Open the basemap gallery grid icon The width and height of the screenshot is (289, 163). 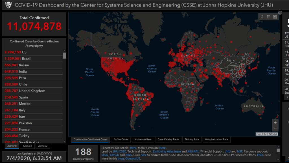pyautogui.click(x=275, y=17)
